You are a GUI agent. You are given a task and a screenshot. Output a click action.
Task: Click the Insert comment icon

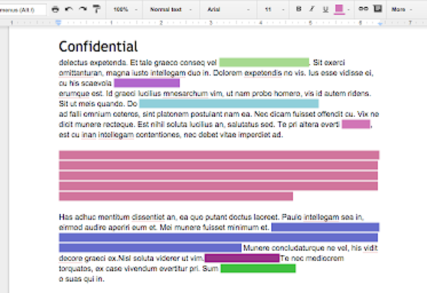pos(378,9)
